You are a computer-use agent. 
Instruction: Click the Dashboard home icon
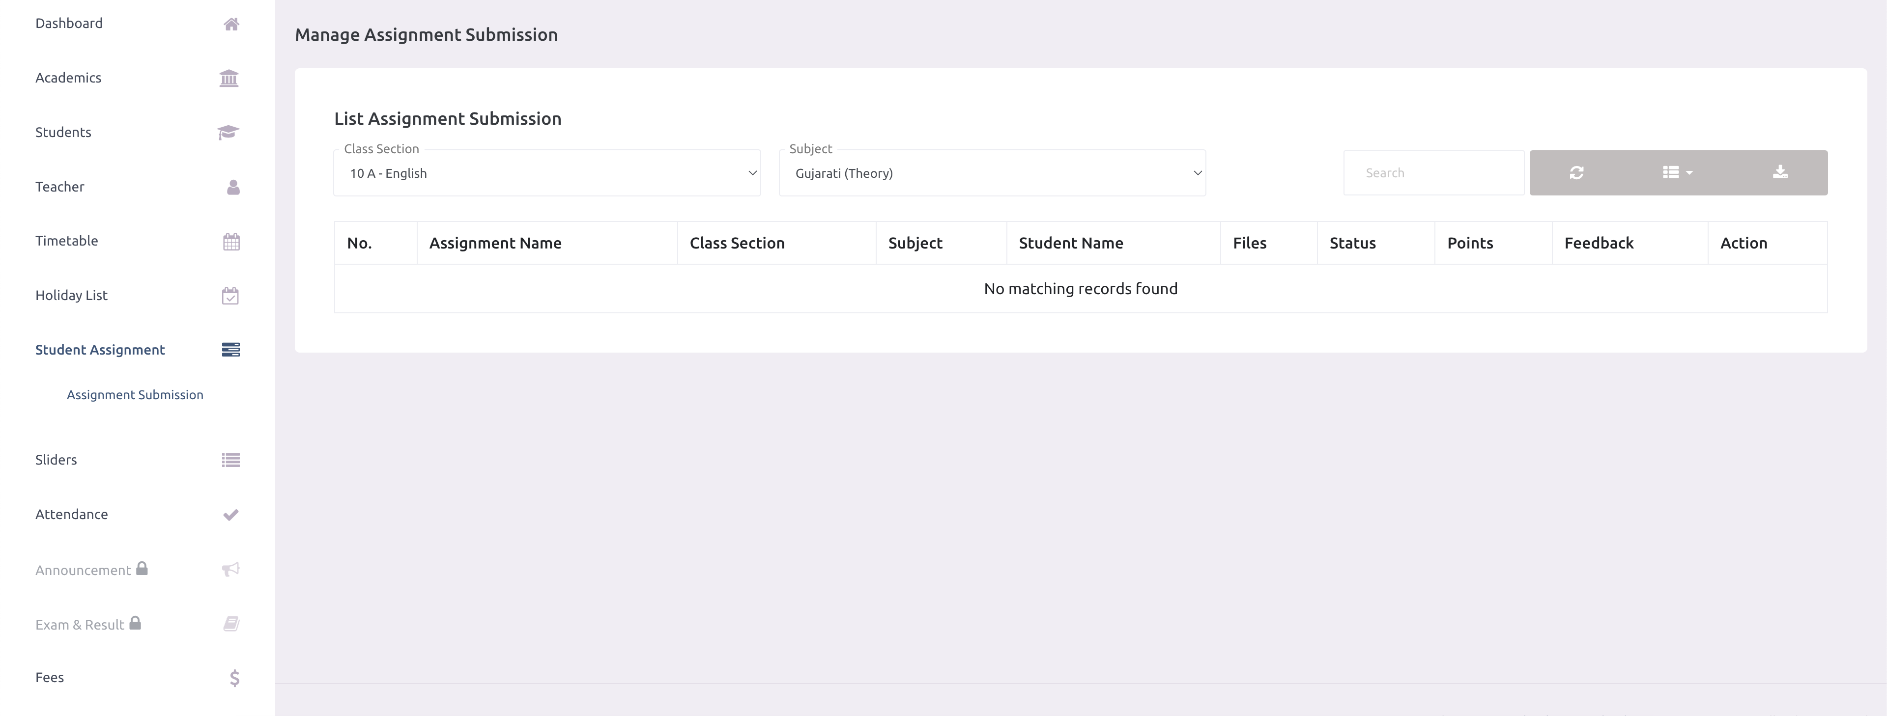231,24
